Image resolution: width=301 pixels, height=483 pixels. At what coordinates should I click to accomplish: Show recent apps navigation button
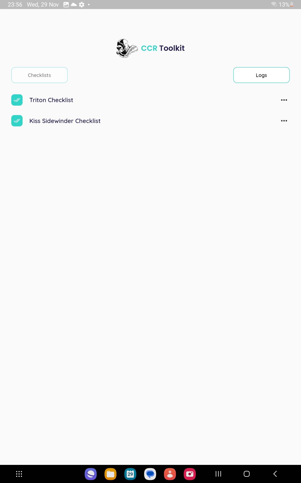pyautogui.click(x=218, y=474)
